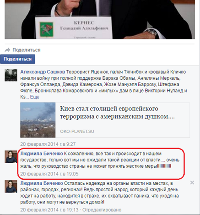
Task: Open Людмила Биченко name in circled comment
Action: [42, 154]
